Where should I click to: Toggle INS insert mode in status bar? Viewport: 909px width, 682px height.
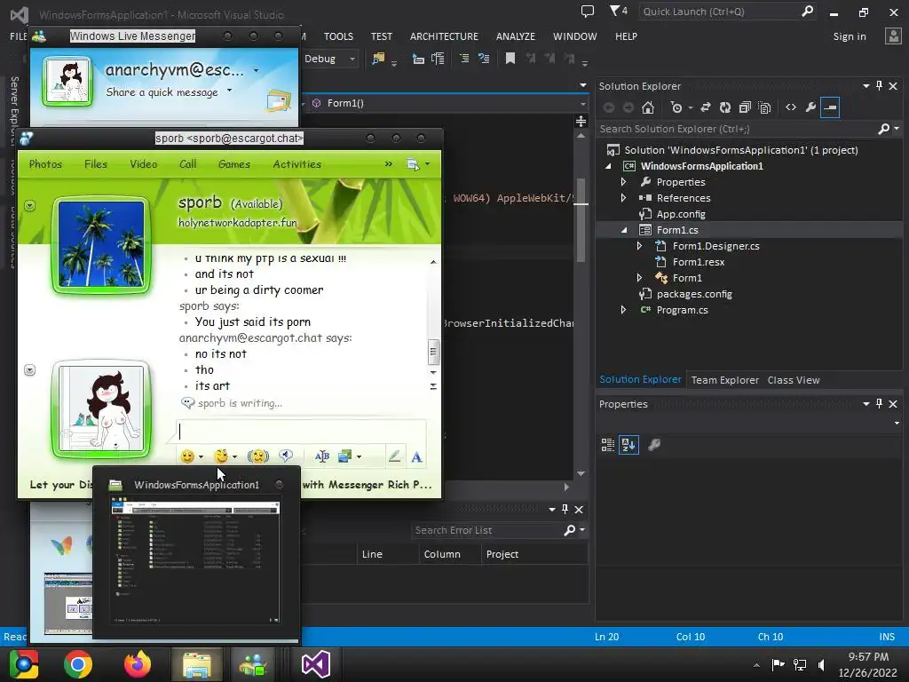pos(887,637)
